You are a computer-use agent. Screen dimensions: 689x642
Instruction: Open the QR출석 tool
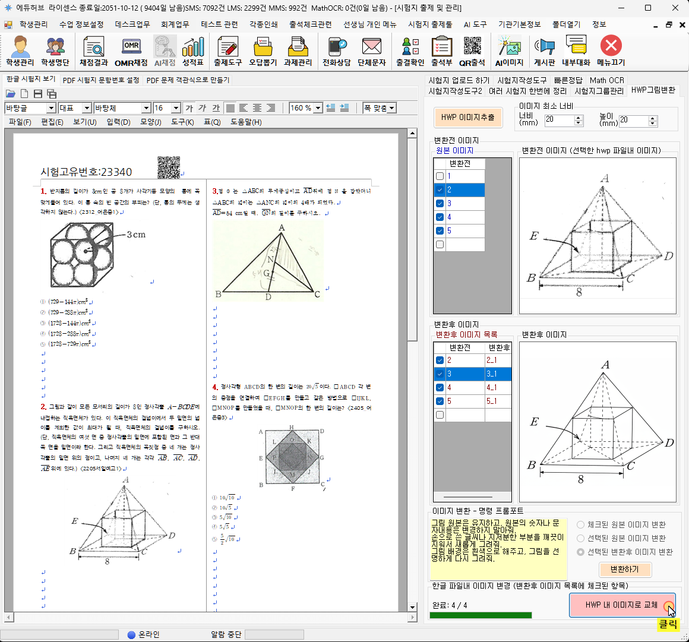pos(472,51)
